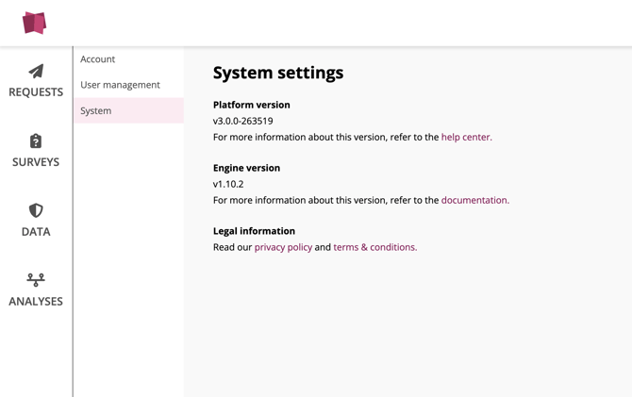This screenshot has height=397, width=632.
Task: Open the terms & conditions link
Action: pyautogui.click(x=374, y=248)
